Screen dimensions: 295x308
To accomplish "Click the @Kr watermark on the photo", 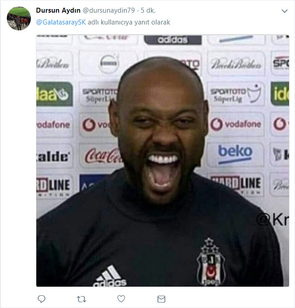I will coord(273,220).
